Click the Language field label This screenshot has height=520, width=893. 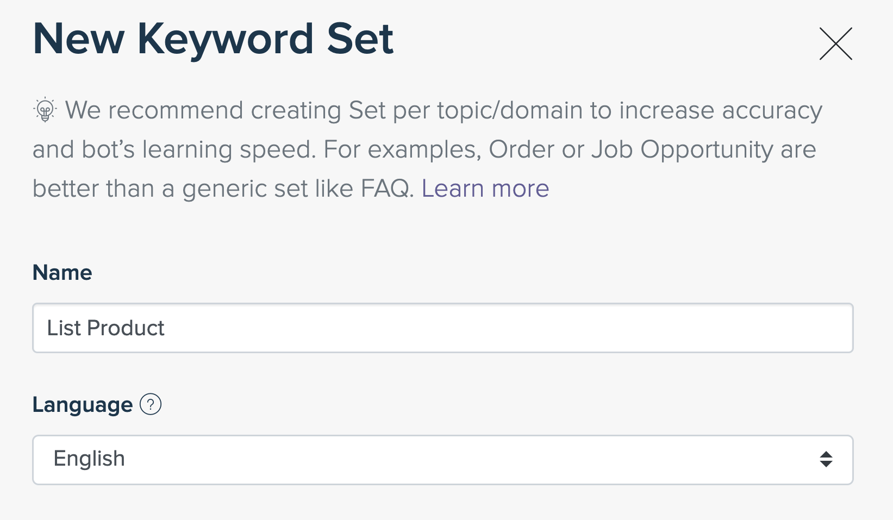click(x=83, y=405)
